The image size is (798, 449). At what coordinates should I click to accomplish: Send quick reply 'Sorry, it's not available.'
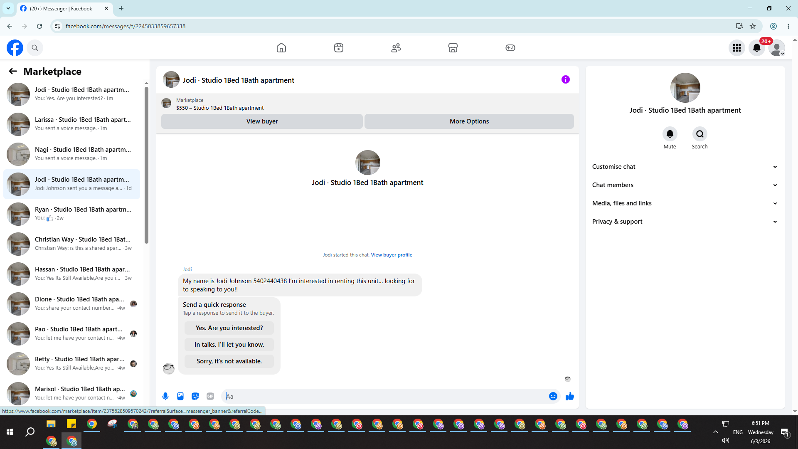pos(229,361)
